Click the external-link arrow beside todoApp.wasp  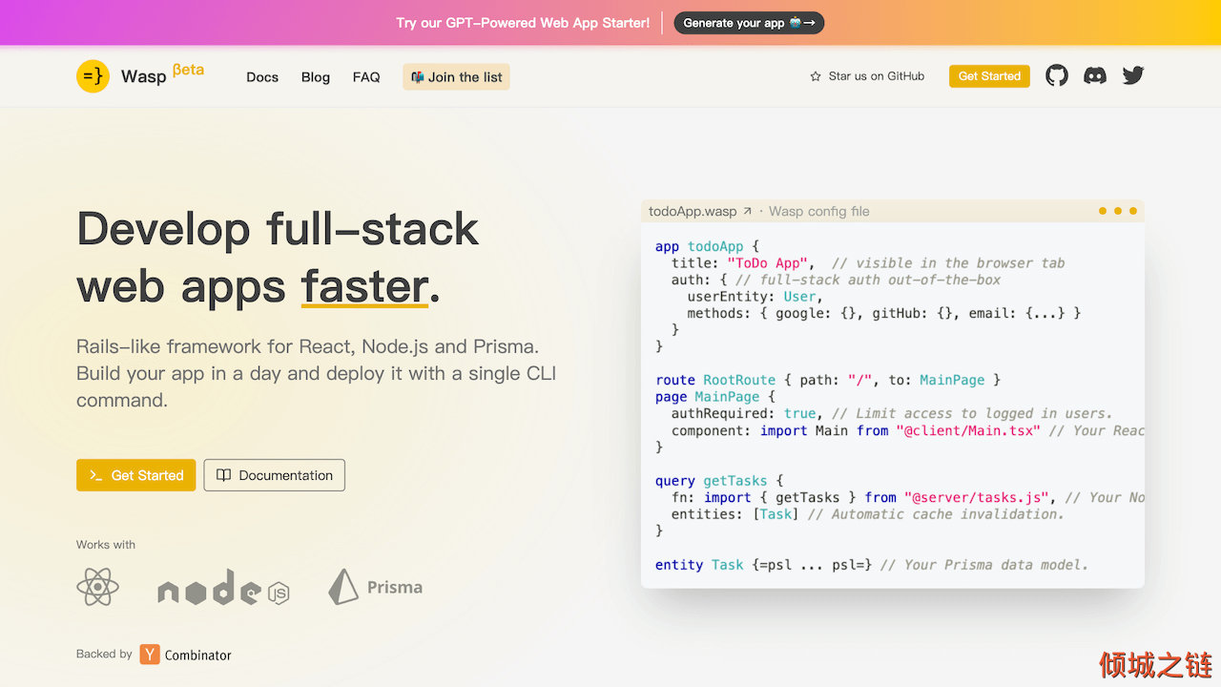tap(748, 212)
